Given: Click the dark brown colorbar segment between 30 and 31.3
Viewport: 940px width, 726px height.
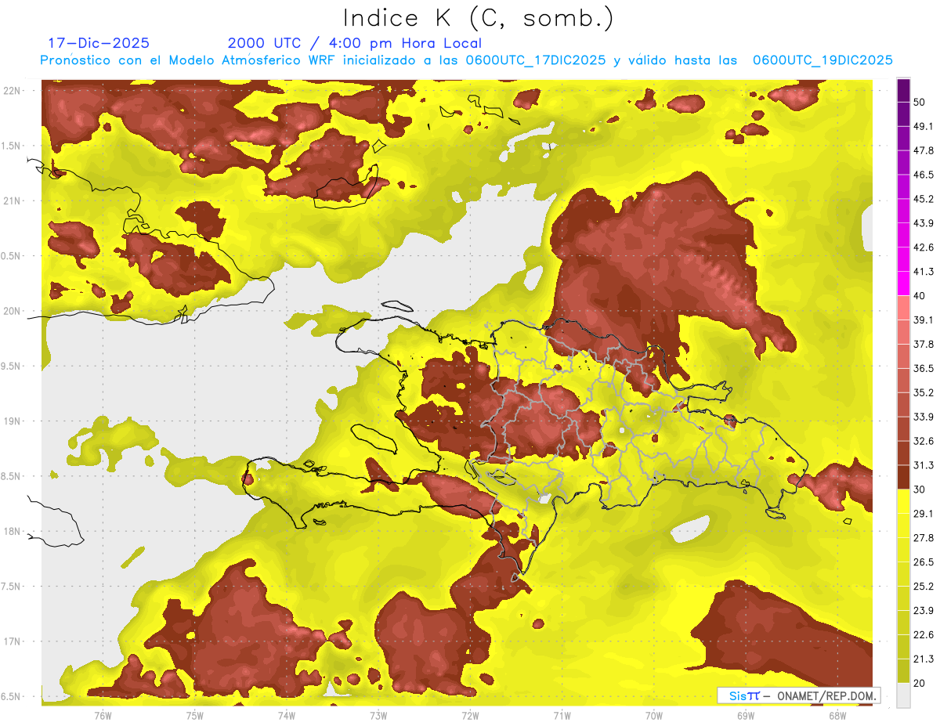Looking at the screenshot, I should point(903,477).
